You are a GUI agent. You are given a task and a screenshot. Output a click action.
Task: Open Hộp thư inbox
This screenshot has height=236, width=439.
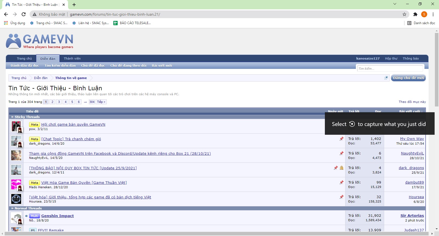pyautogui.click(x=391, y=58)
